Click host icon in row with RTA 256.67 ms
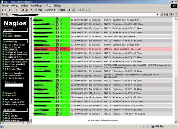The image size is (178, 129). (58, 101)
